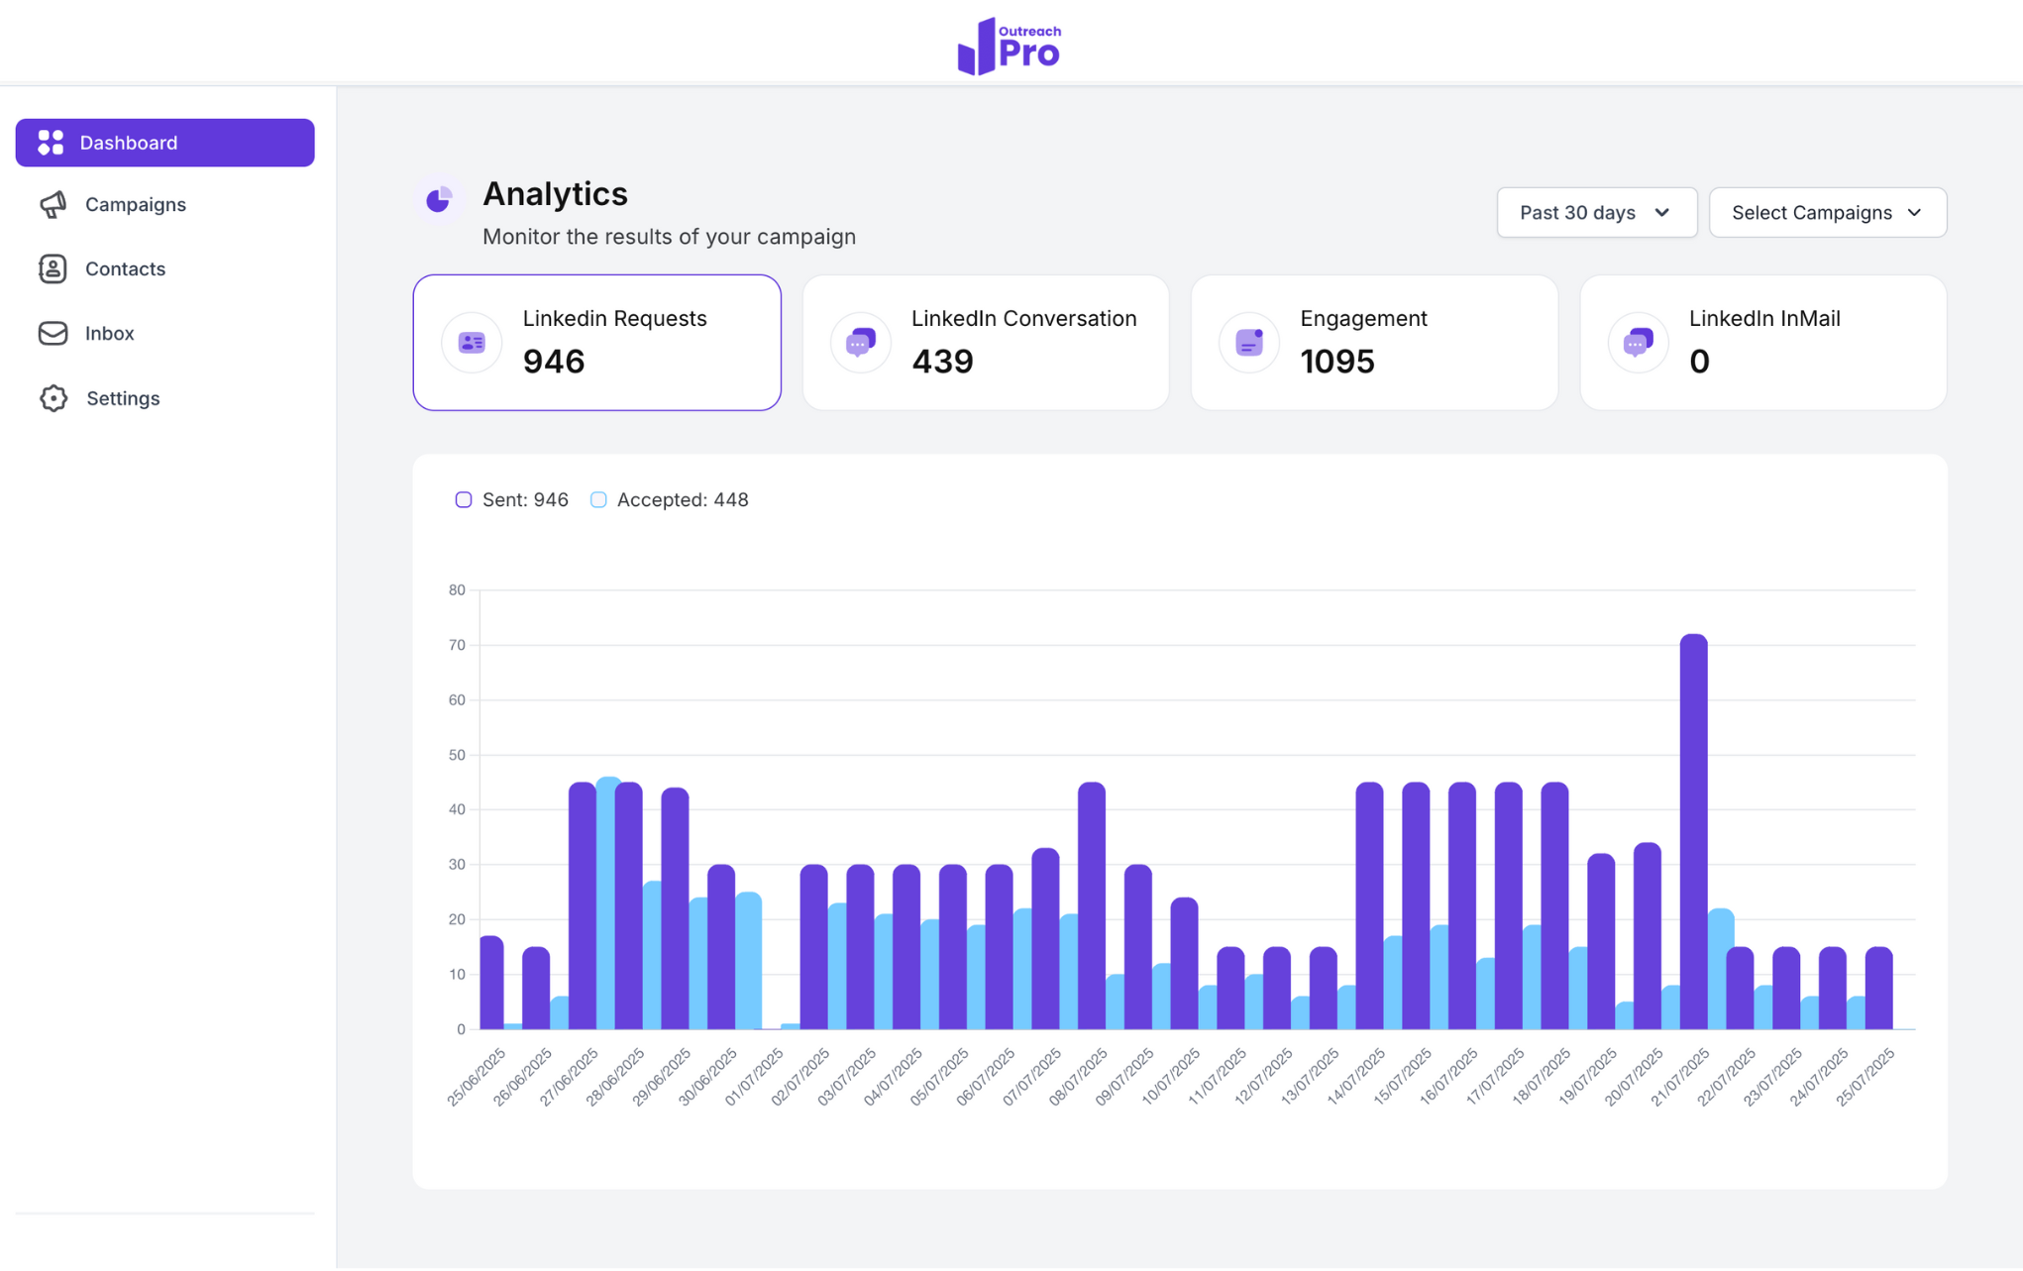Deselect the Linkedin Requests metric card
This screenshot has width=2023, height=1271.
coord(596,342)
